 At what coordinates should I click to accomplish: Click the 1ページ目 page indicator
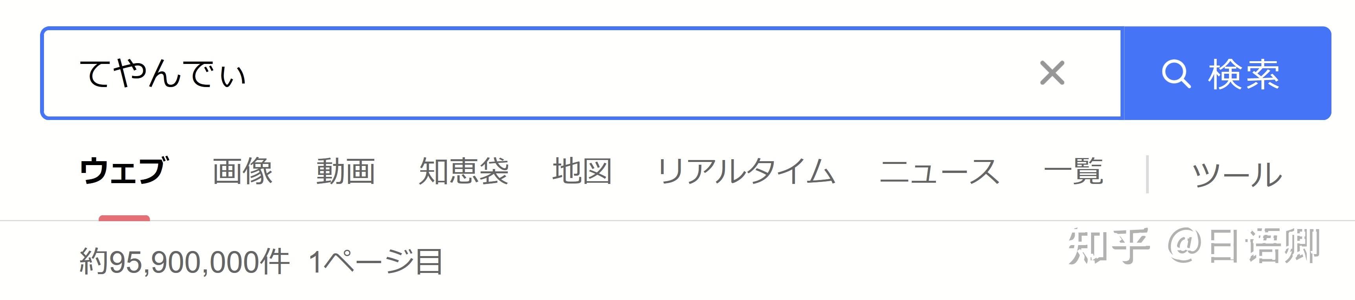[375, 262]
